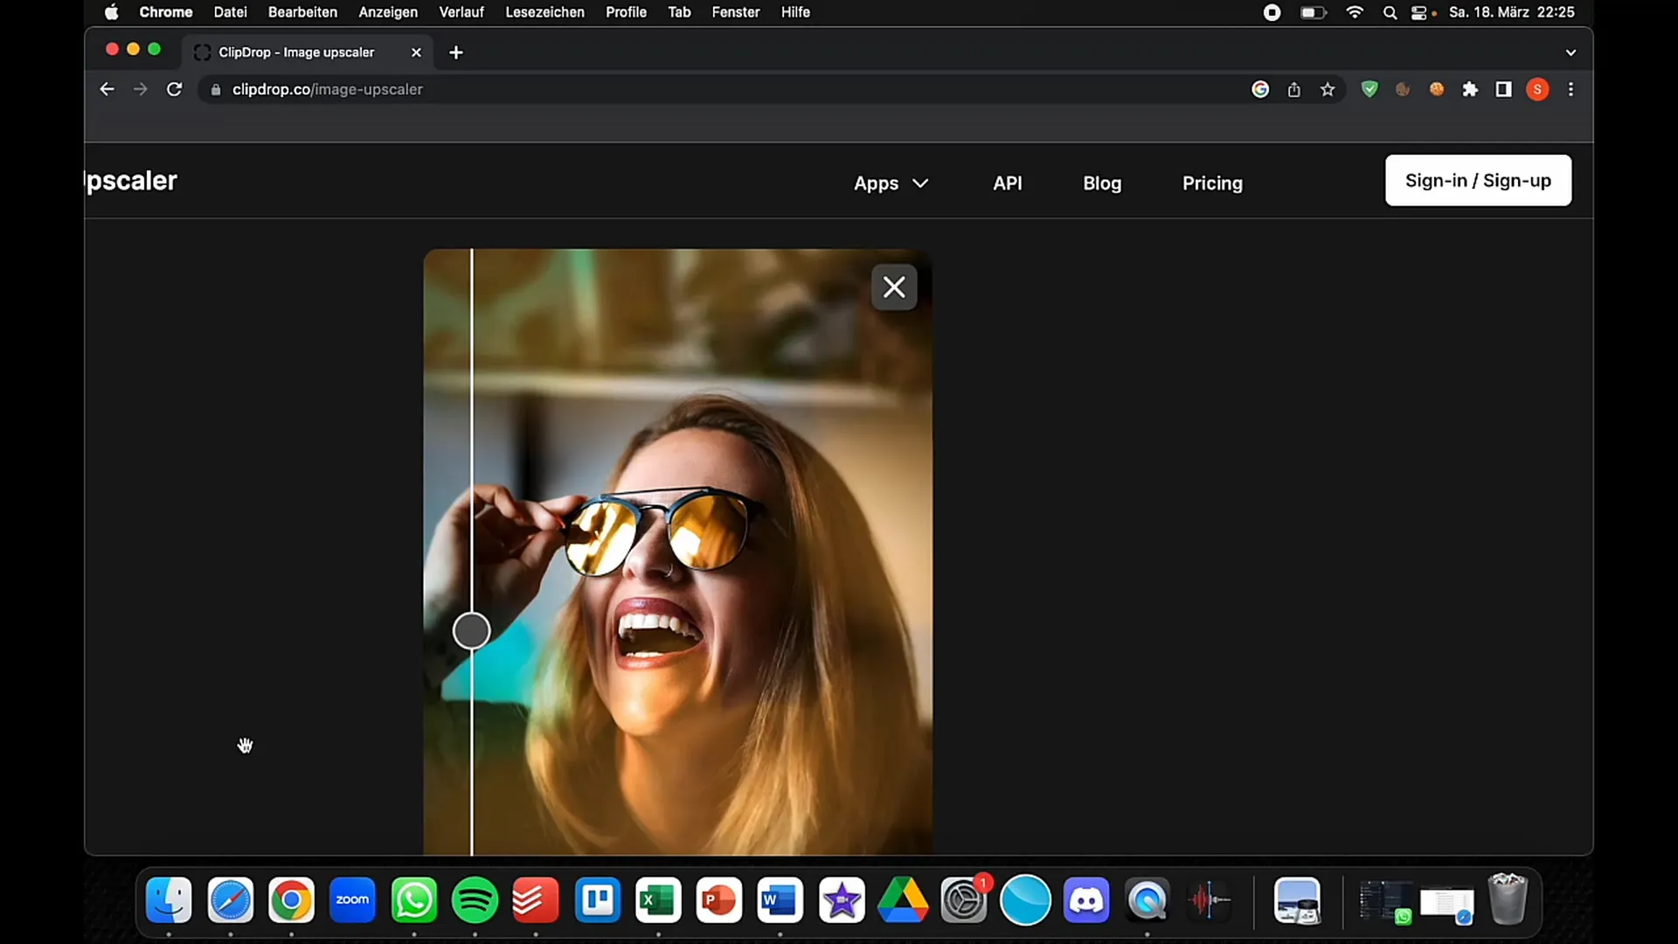This screenshot has height=944, width=1678.
Task: Open the Apple menu
Action: pos(111,12)
